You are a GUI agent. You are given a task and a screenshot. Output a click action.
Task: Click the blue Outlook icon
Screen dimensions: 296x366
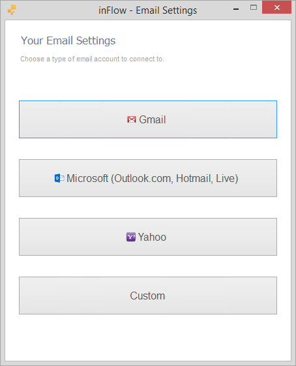coord(59,178)
